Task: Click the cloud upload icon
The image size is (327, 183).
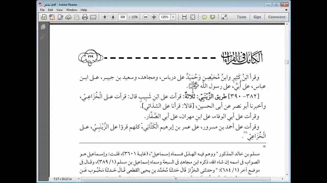Action: click(68, 17)
